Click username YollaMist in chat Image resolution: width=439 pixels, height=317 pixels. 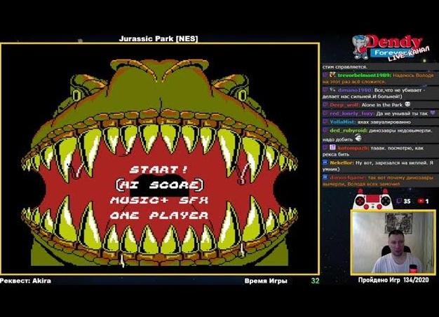pyautogui.click(x=343, y=122)
